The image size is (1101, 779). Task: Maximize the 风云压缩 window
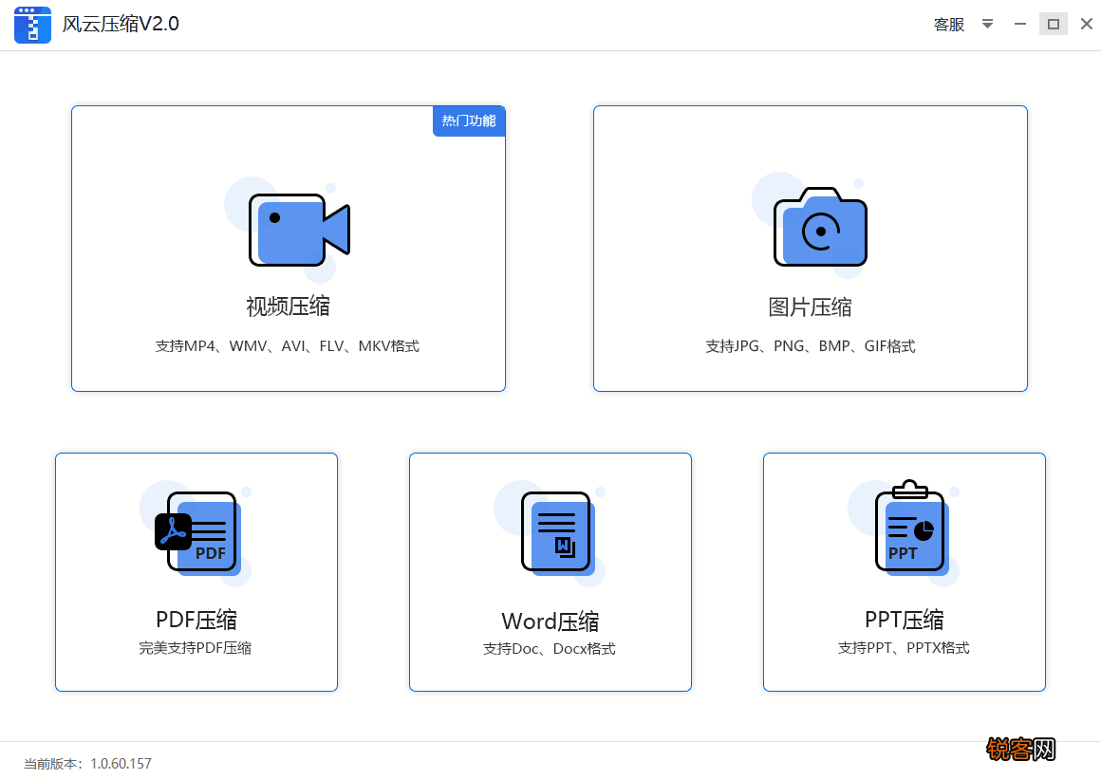click(x=1054, y=25)
